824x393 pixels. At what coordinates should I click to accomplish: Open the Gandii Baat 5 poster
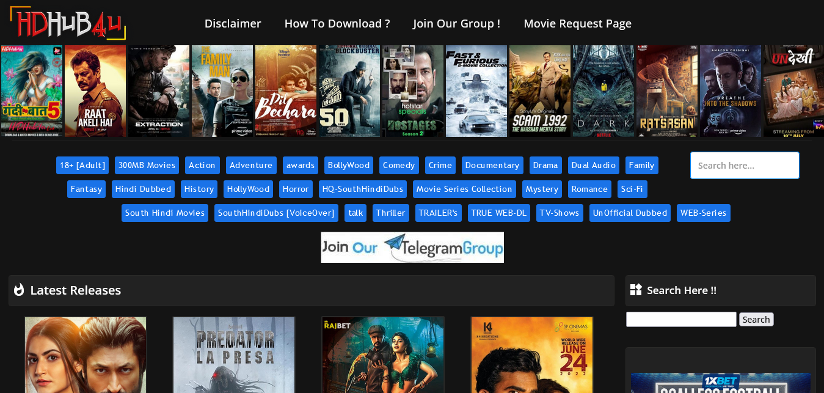32,91
